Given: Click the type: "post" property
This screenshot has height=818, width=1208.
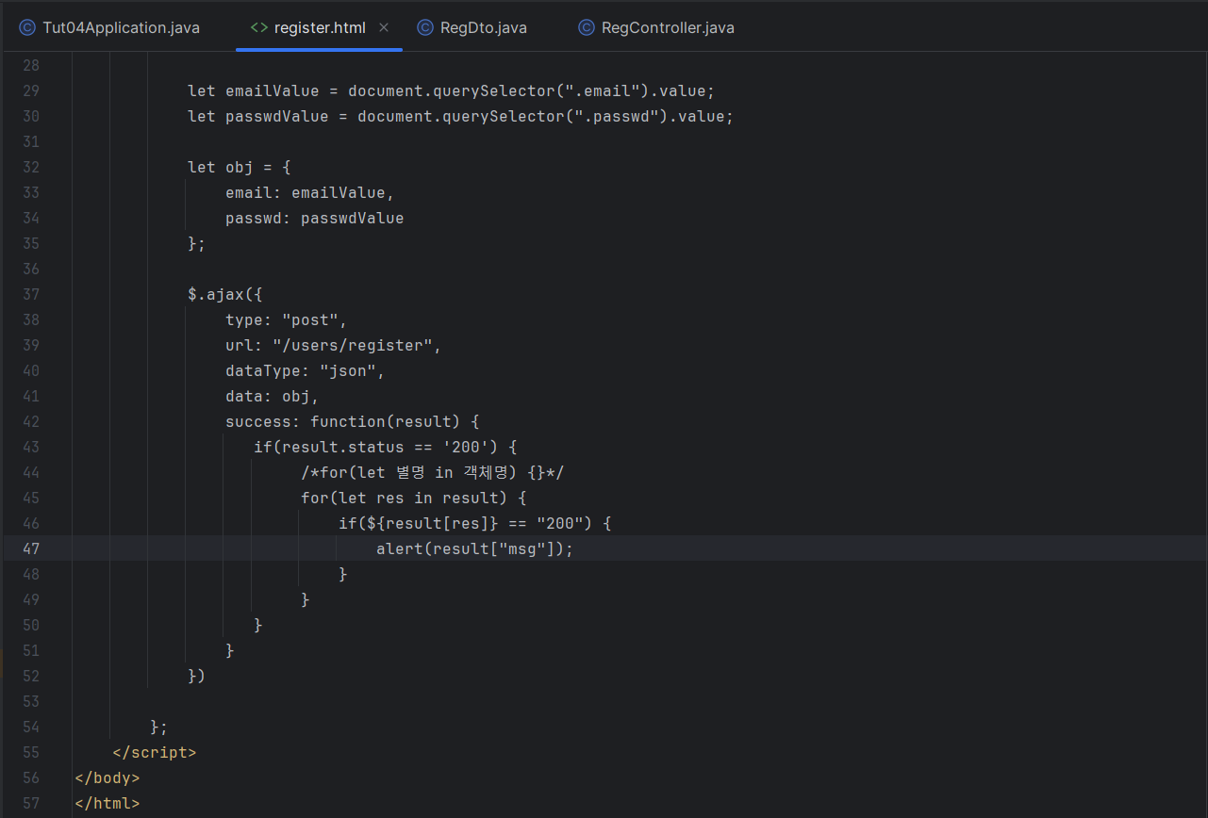Looking at the screenshot, I should point(287,319).
